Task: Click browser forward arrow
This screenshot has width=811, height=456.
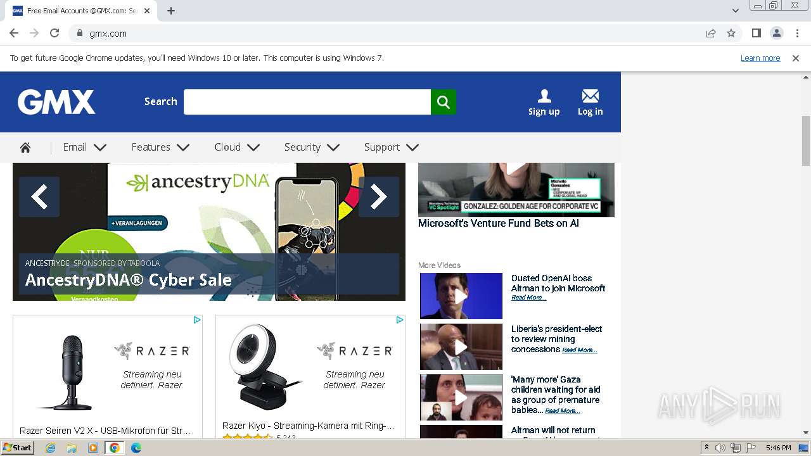Action: point(34,33)
